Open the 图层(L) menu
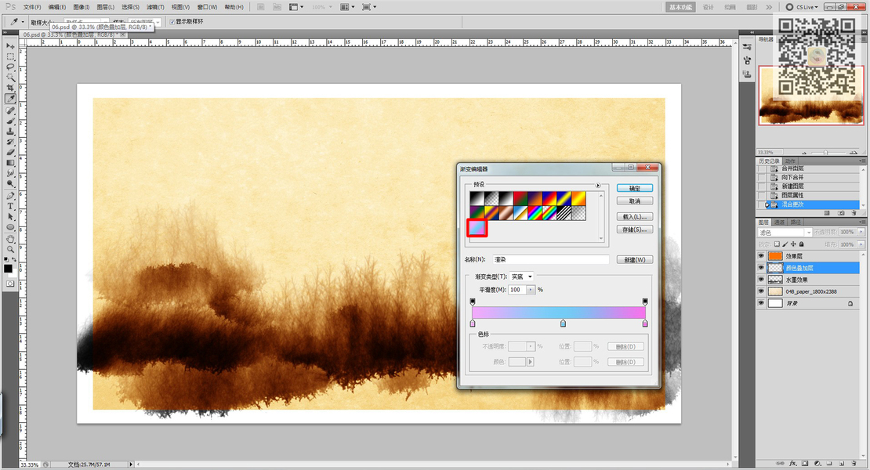This screenshot has width=870, height=470. click(x=106, y=7)
